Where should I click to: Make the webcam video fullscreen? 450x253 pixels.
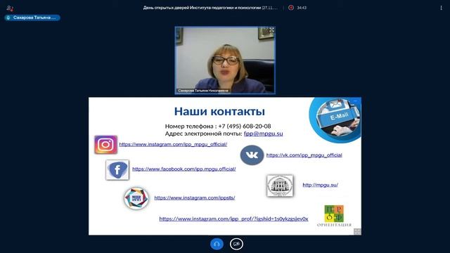[x=271, y=30]
